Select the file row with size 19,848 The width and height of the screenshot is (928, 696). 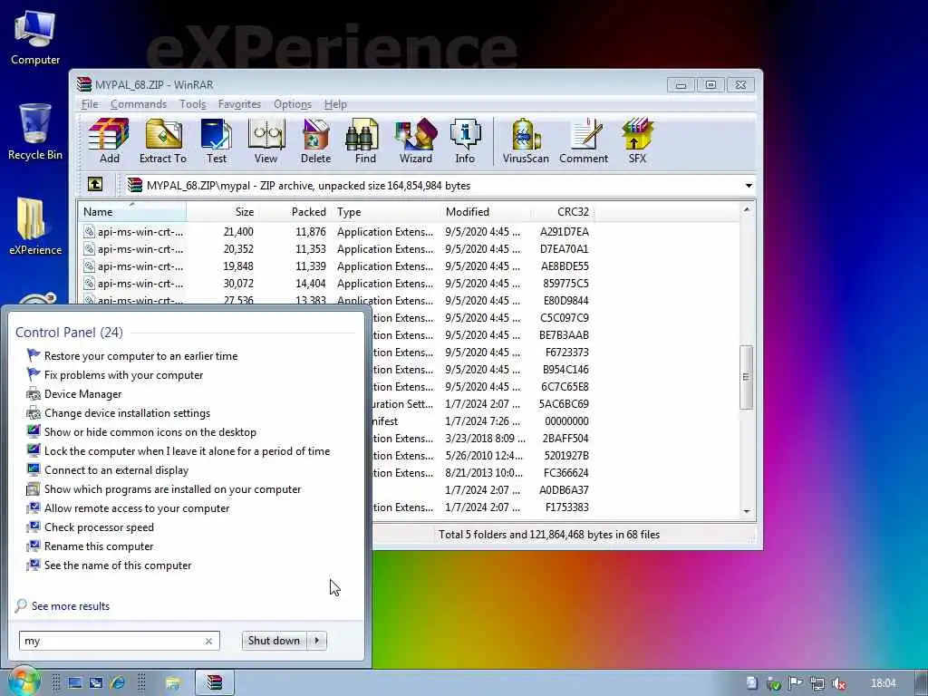(336, 266)
